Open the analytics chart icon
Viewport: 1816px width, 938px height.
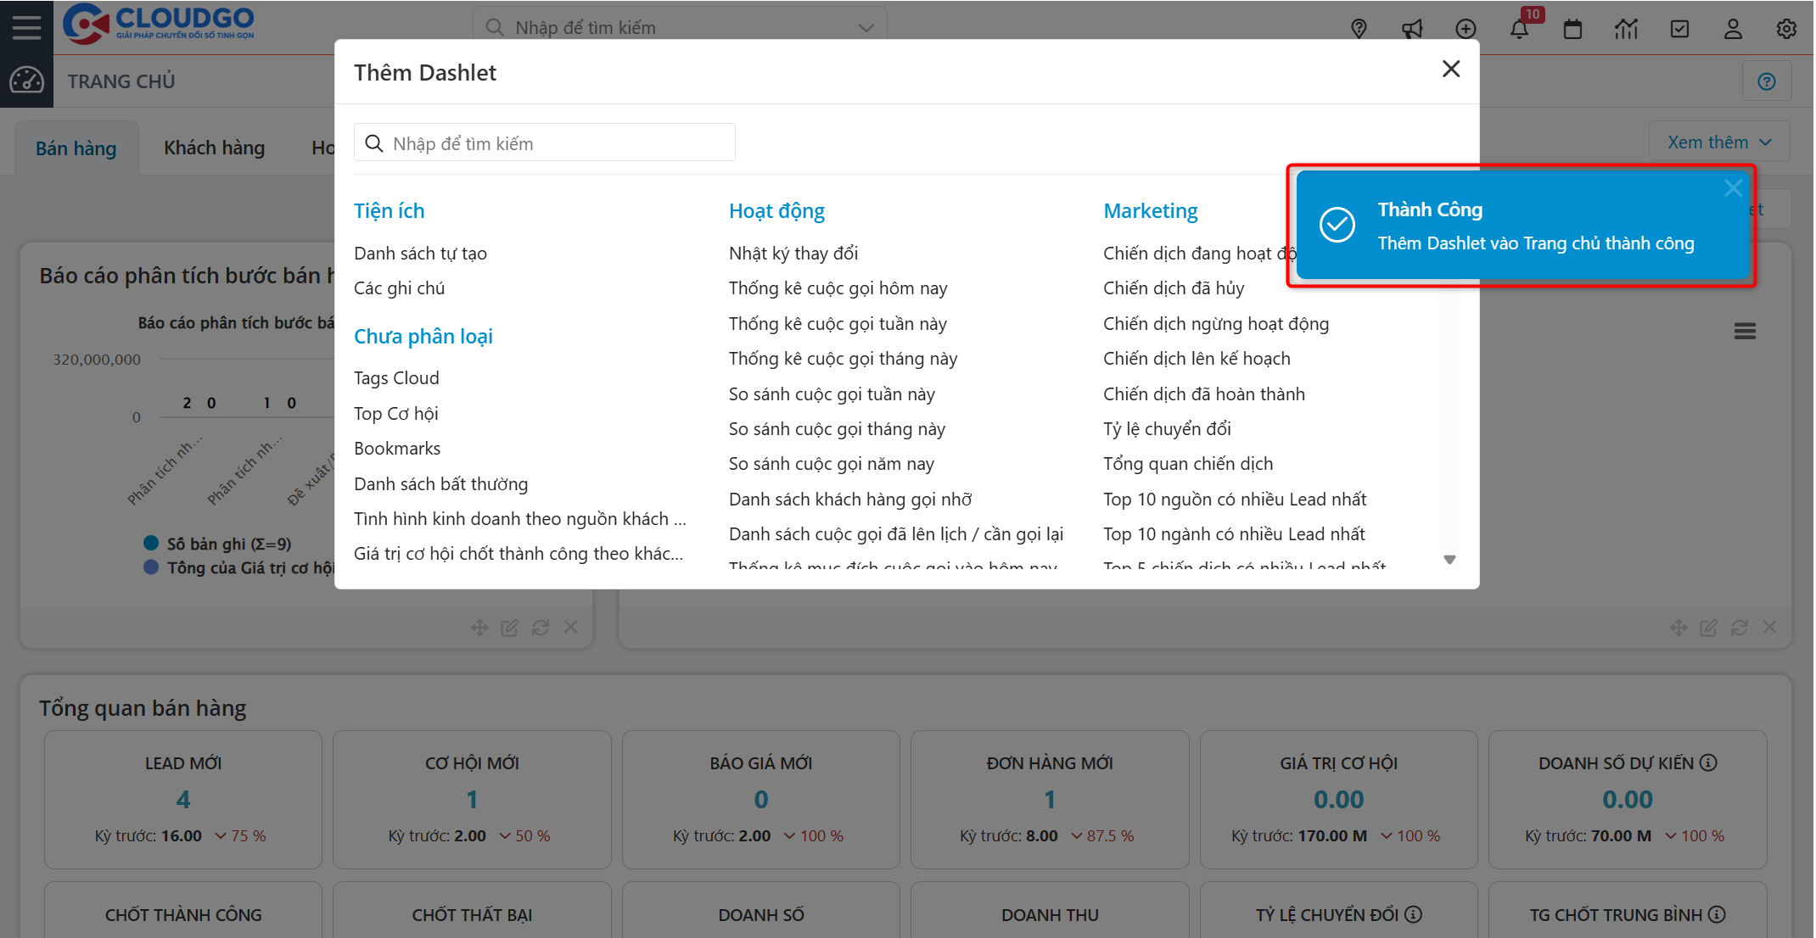click(1626, 28)
